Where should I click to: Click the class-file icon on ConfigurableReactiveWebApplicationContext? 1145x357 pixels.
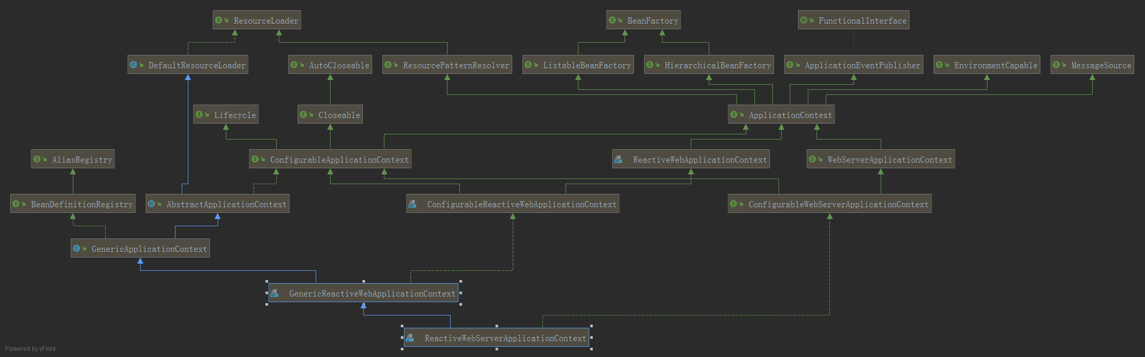413,204
